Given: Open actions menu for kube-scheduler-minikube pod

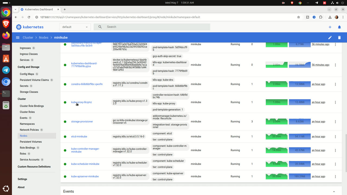Looking at the screenshot, I should pyautogui.click(x=335, y=164).
